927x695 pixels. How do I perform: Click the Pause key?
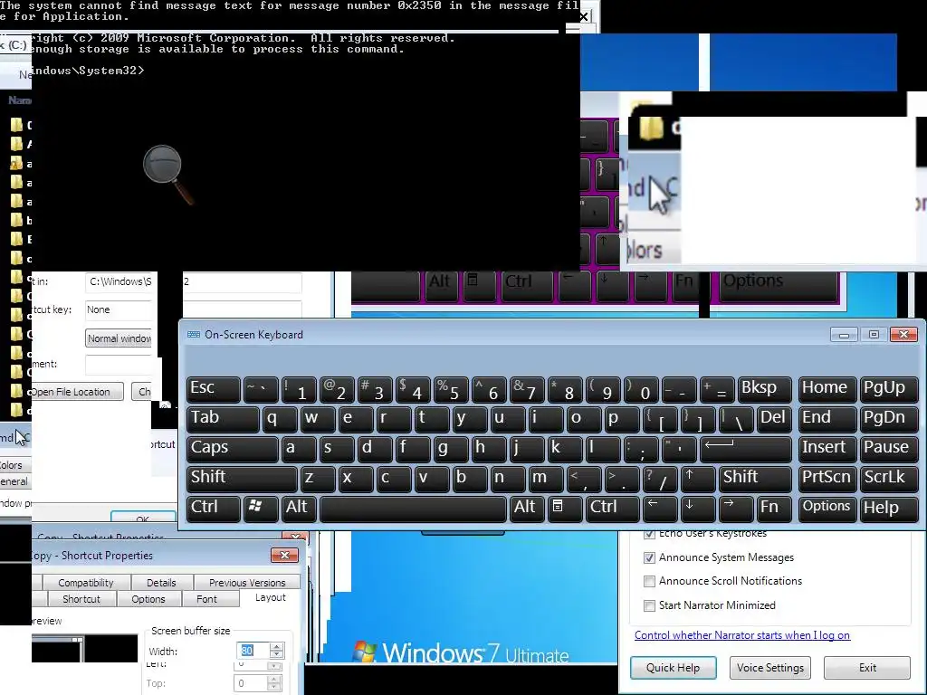889,449
